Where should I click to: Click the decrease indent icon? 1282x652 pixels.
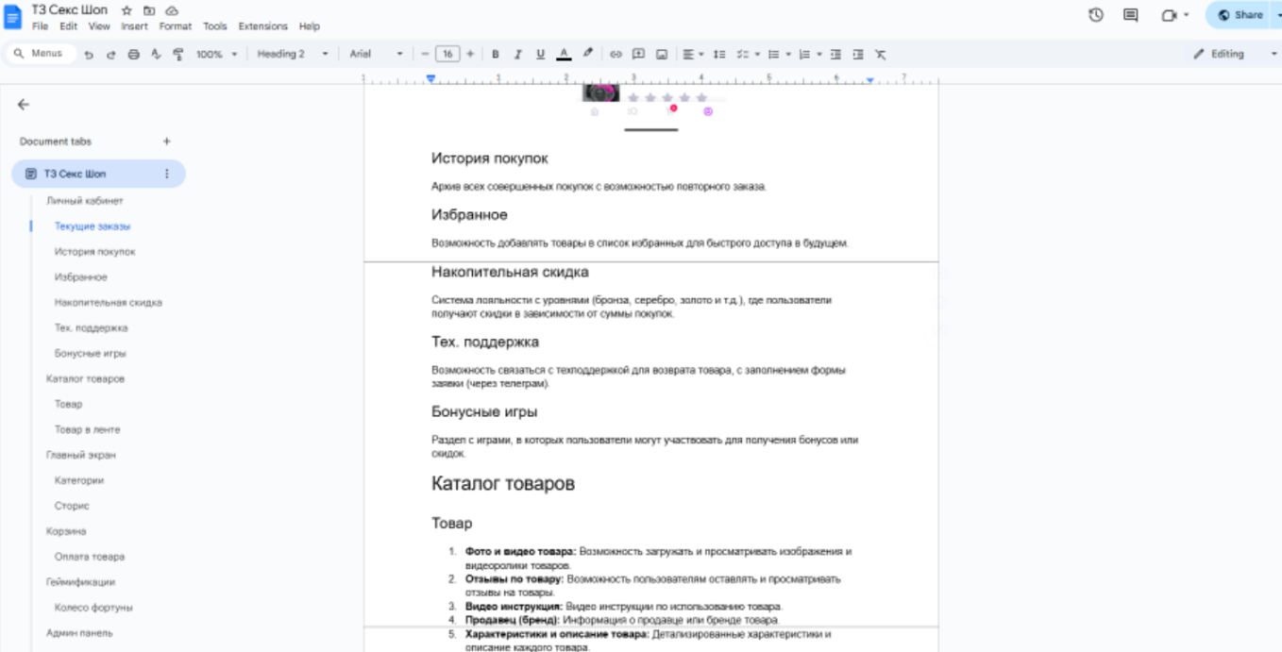[x=835, y=55]
